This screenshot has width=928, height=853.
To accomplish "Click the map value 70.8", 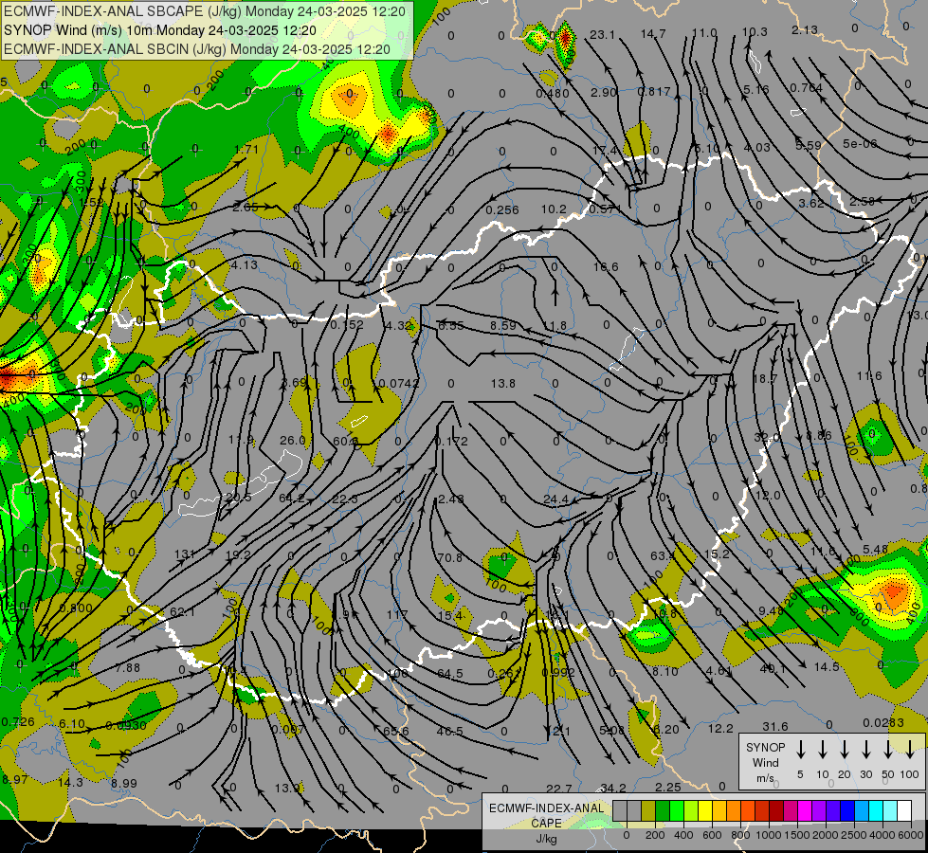I will [x=450, y=557].
